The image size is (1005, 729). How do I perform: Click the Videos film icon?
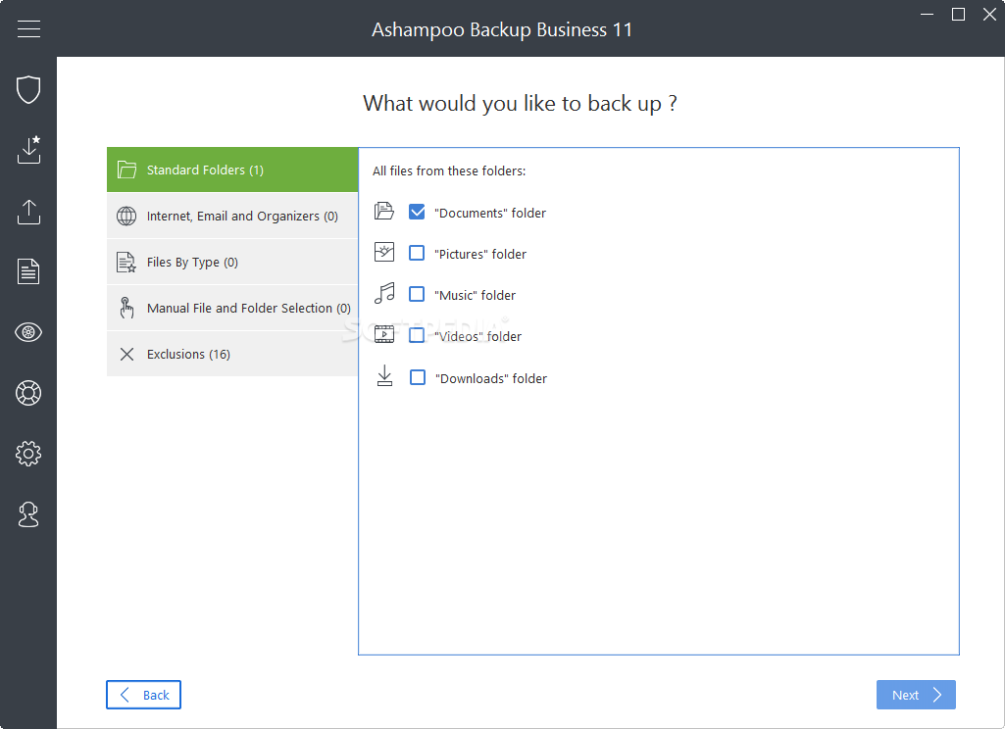(x=384, y=334)
